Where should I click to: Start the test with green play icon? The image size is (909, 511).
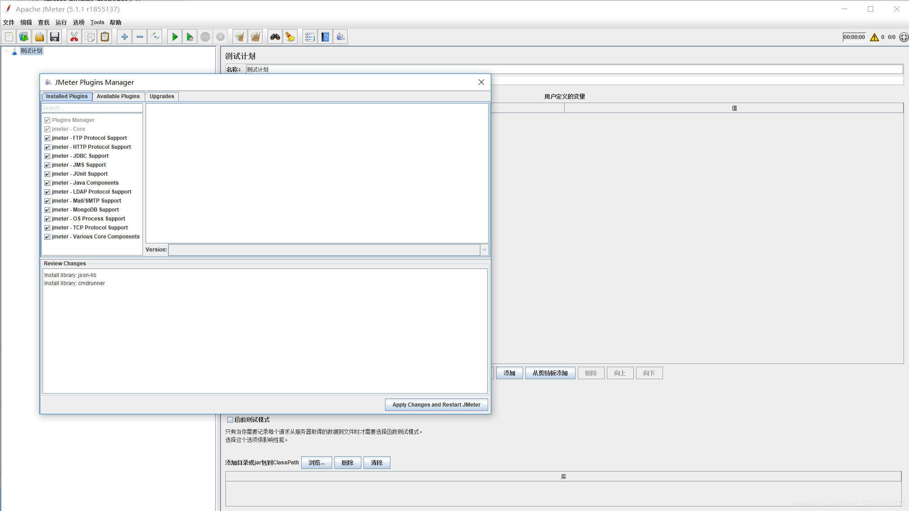(x=175, y=37)
